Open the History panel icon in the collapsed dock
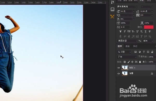The width and height of the screenshot is (156, 101). pos(112,2)
